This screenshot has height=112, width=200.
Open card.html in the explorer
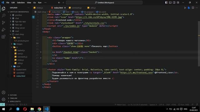click(x=20, y=73)
